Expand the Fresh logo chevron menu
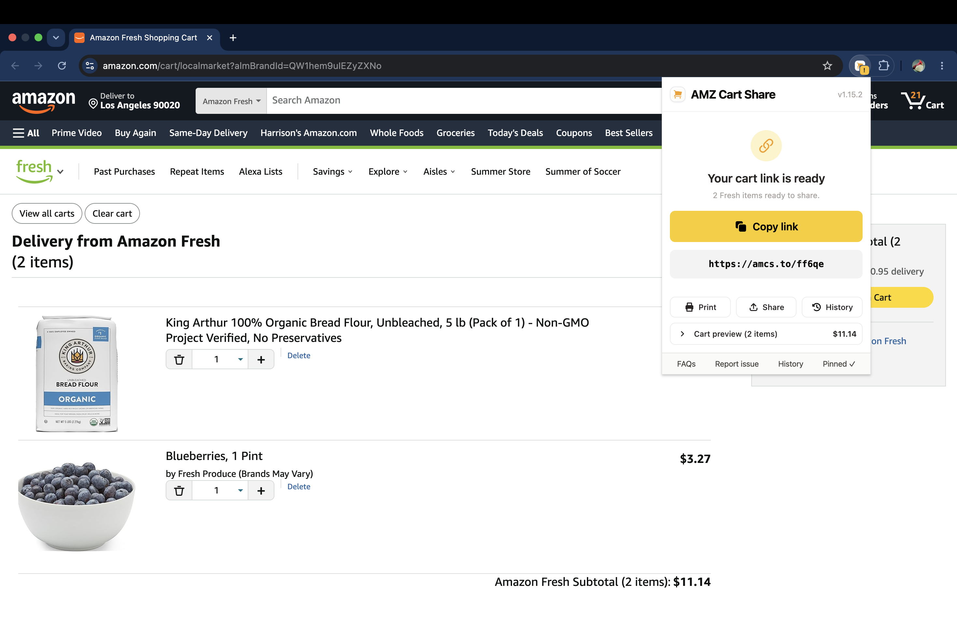Screen dimensions: 957x622 click(60, 171)
